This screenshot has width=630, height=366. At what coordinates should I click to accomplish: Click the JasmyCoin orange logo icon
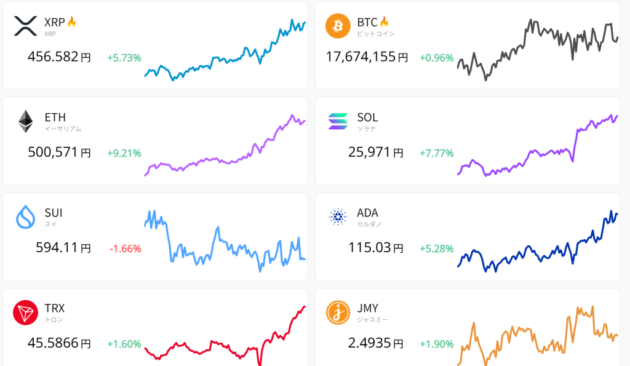click(338, 312)
